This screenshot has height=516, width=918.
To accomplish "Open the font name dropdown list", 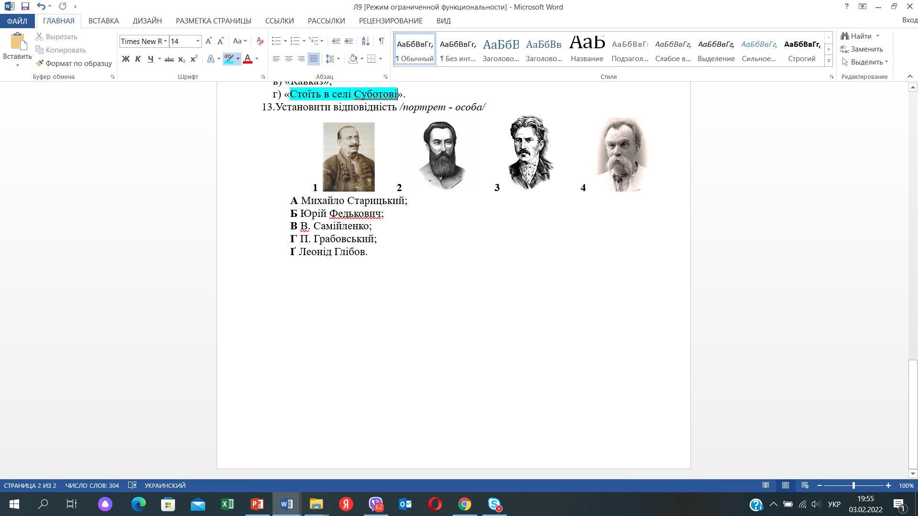I will (165, 41).
